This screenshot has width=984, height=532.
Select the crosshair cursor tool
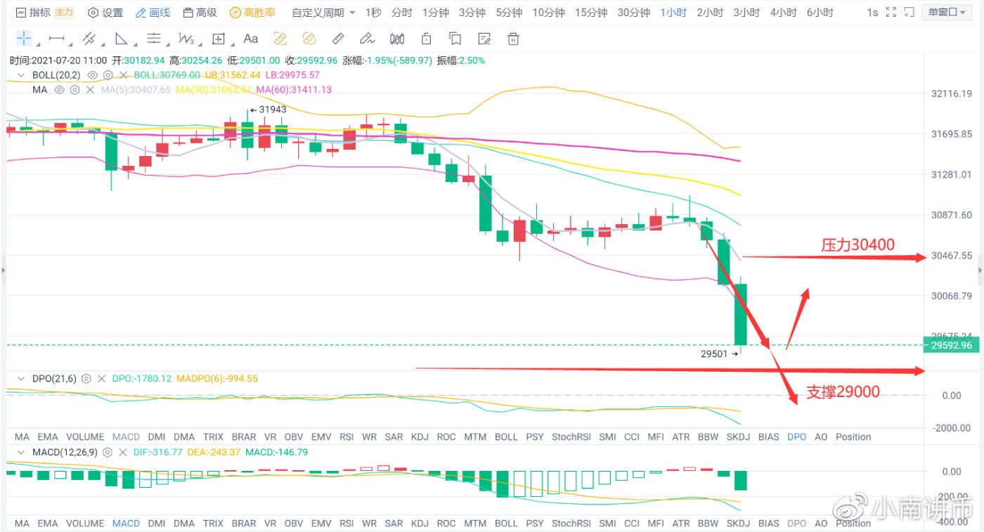[x=23, y=39]
